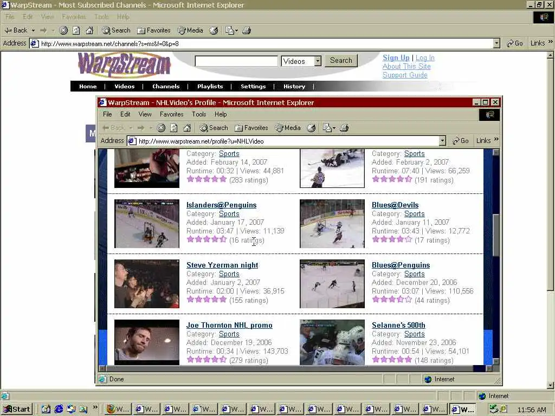Open Internet Explorer quick launch icon in taskbar
Viewport: 555px width, 416px height.
(59, 409)
